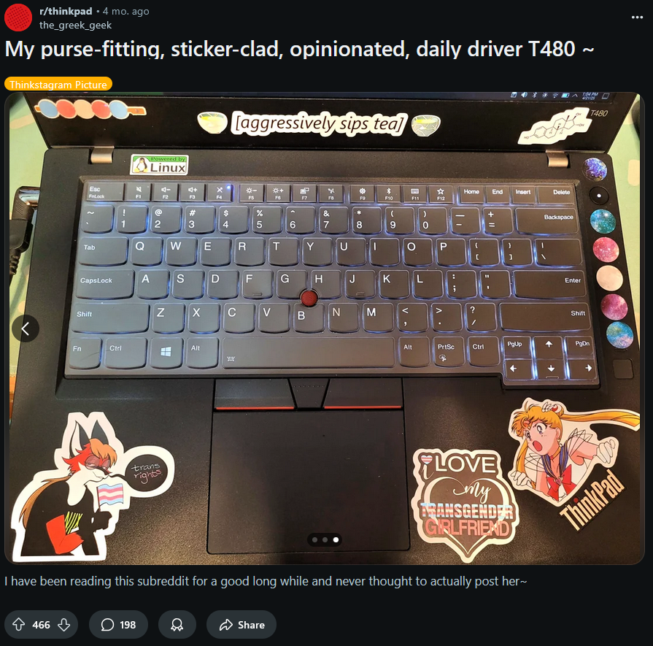This screenshot has width=653, height=646.
Task: Click the r/thinkpad subreddit avatar
Action: 18,18
